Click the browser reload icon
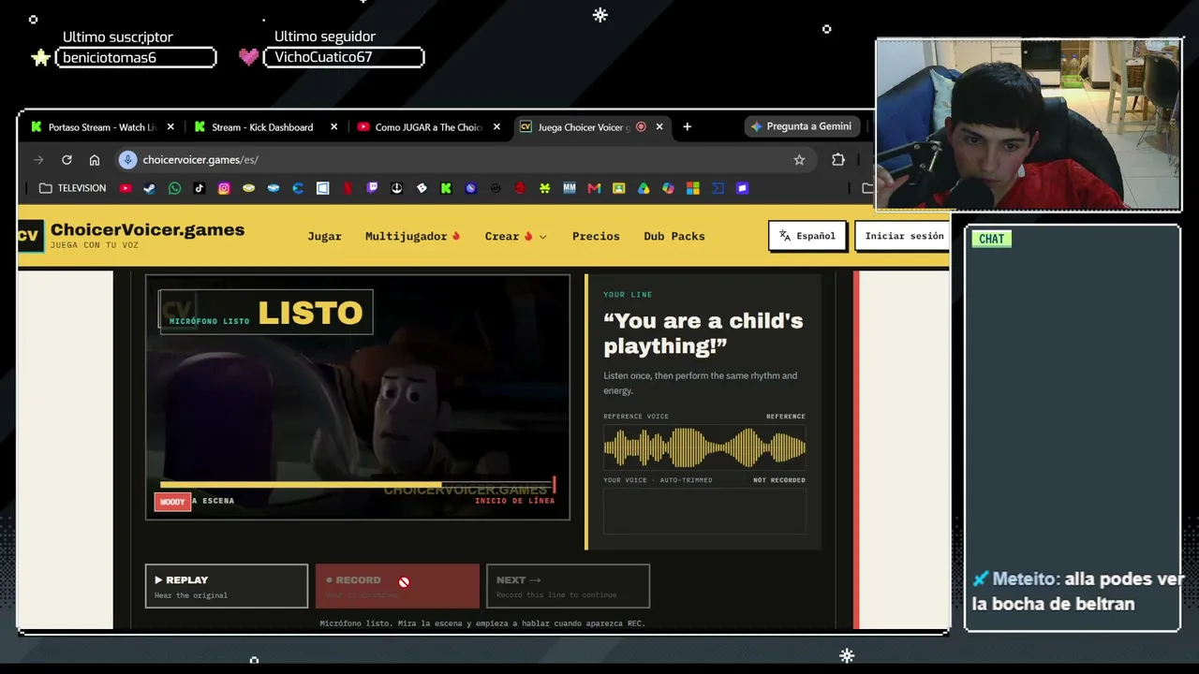 [67, 160]
